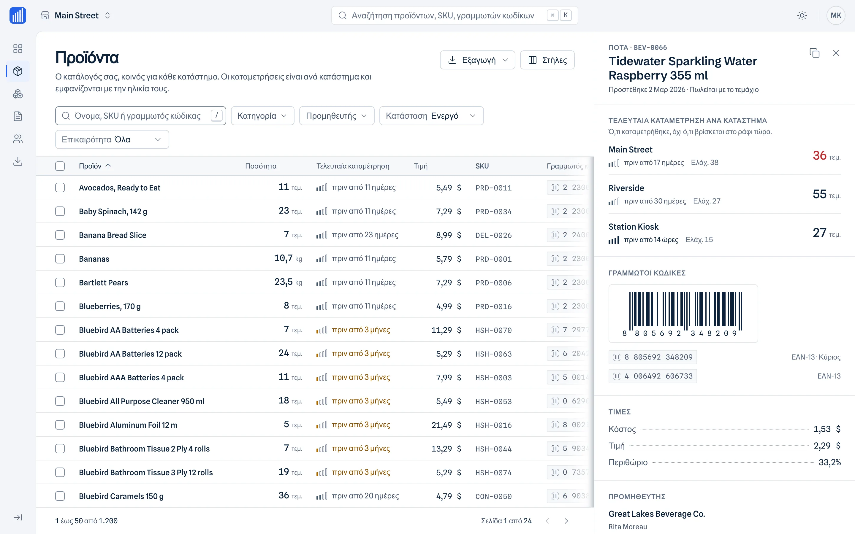Open the products box icon in sidebar
855x534 pixels.
click(18, 71)
